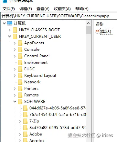The height and width of the screenshot is (142, 117).
Task: Click the Adobe folder icon
Action: [25, 134]
